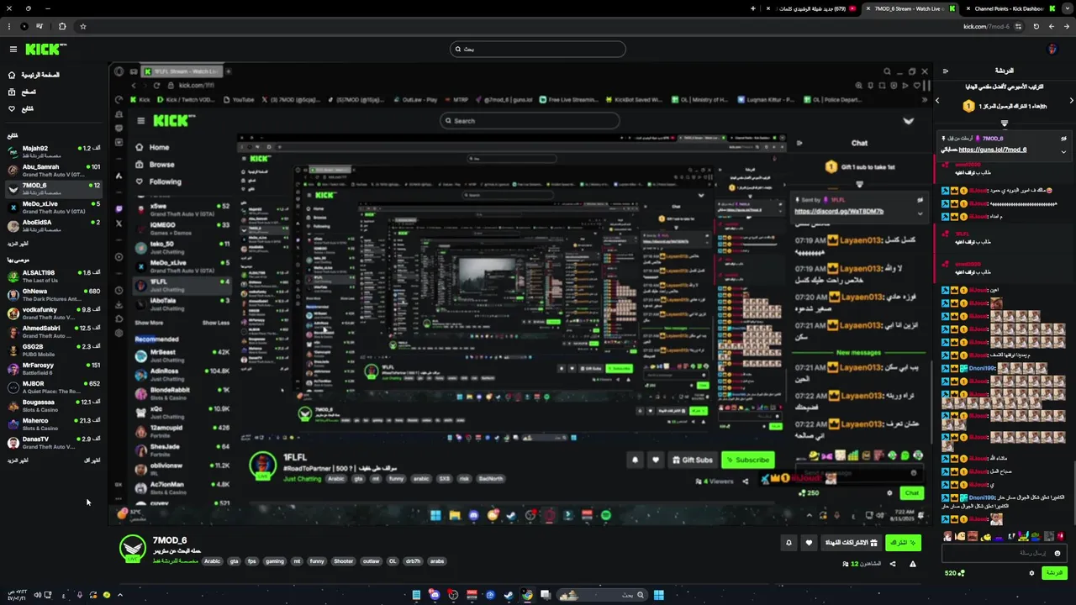Click the user profile avatar
The height and width of the screenshot is (605, 1076).
click(1052, 50)
